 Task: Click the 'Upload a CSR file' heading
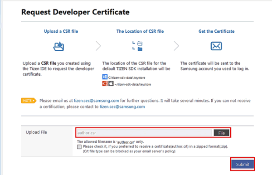pyautogui.click(x=61, y=31)
